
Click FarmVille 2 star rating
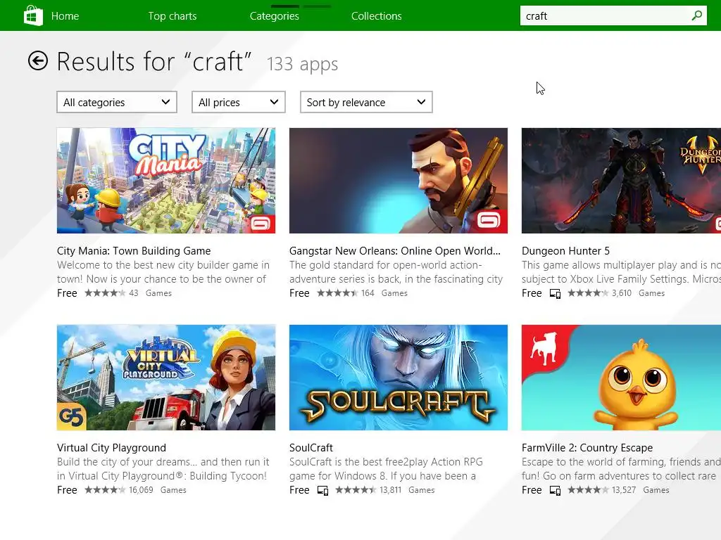tap(588, 490)
